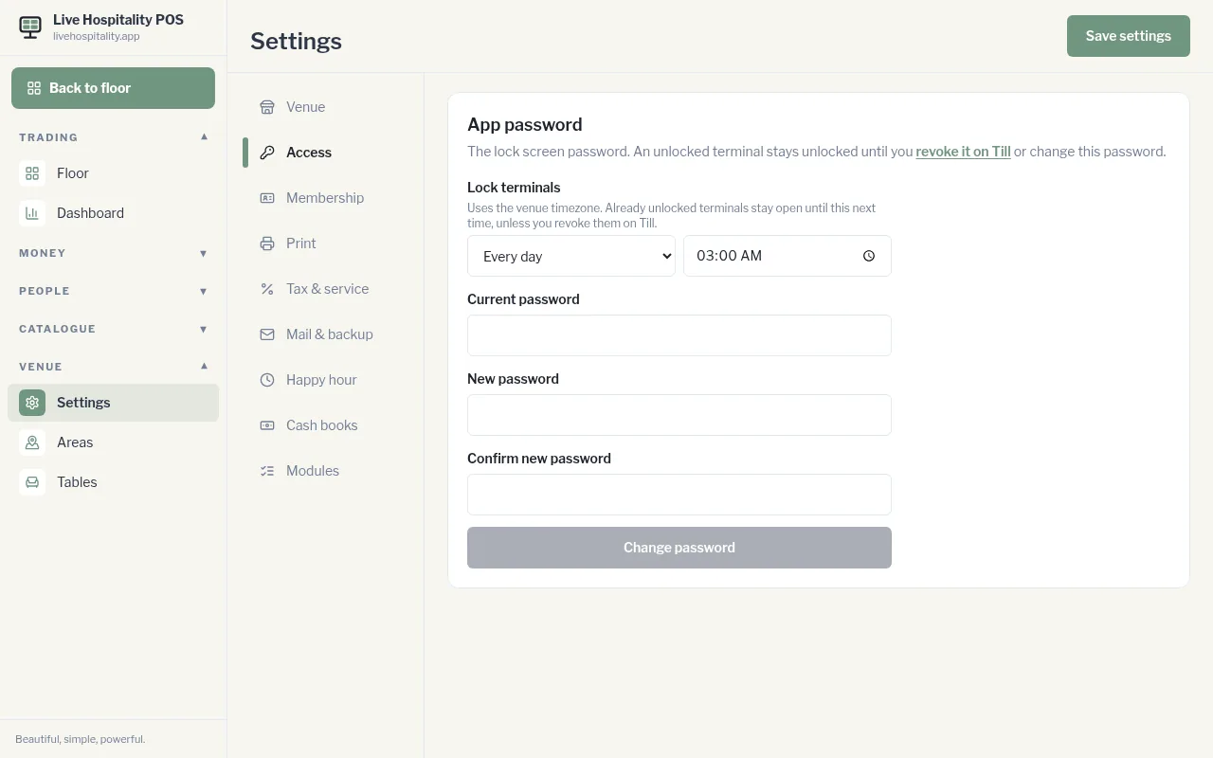Click the livehospitality.app text
Screen dimensions: 1213x758
click(x=97, y=37)
